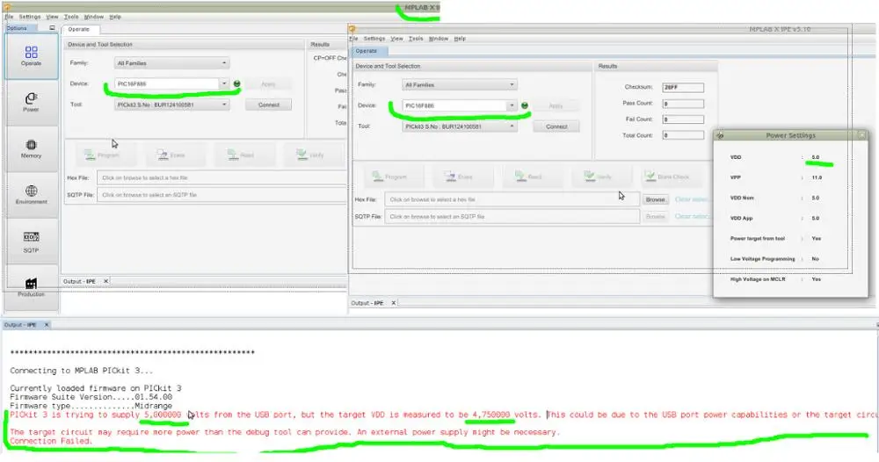Open the Operate icon in Options sidebar
Image resolution: width=879 pixels, height=462 pixels.
[x=32, y=56]
